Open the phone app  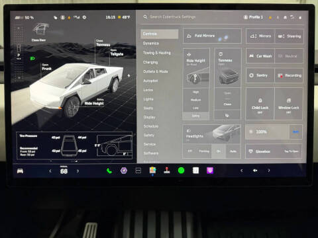click(x=109, y=171)
